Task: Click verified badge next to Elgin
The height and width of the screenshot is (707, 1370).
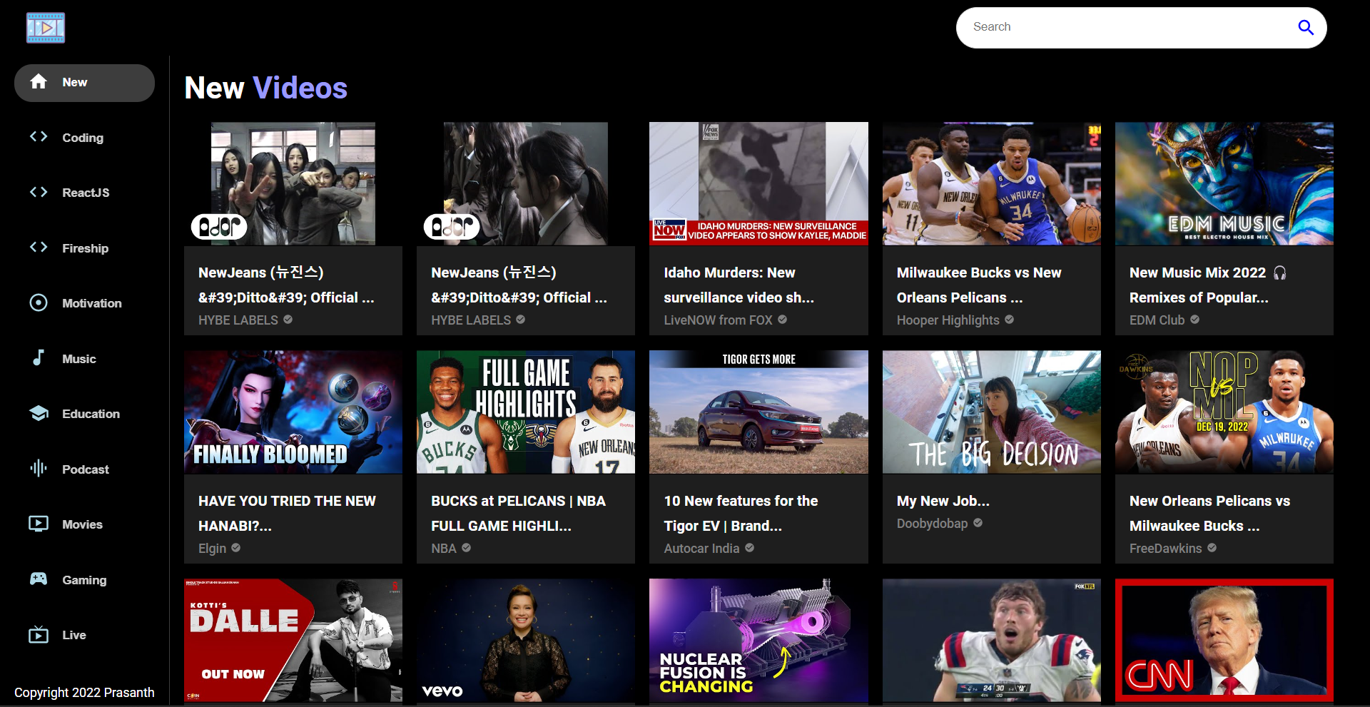Action: 235,548
